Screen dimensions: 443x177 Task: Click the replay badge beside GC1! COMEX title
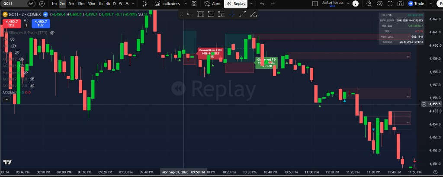point(45,14)
